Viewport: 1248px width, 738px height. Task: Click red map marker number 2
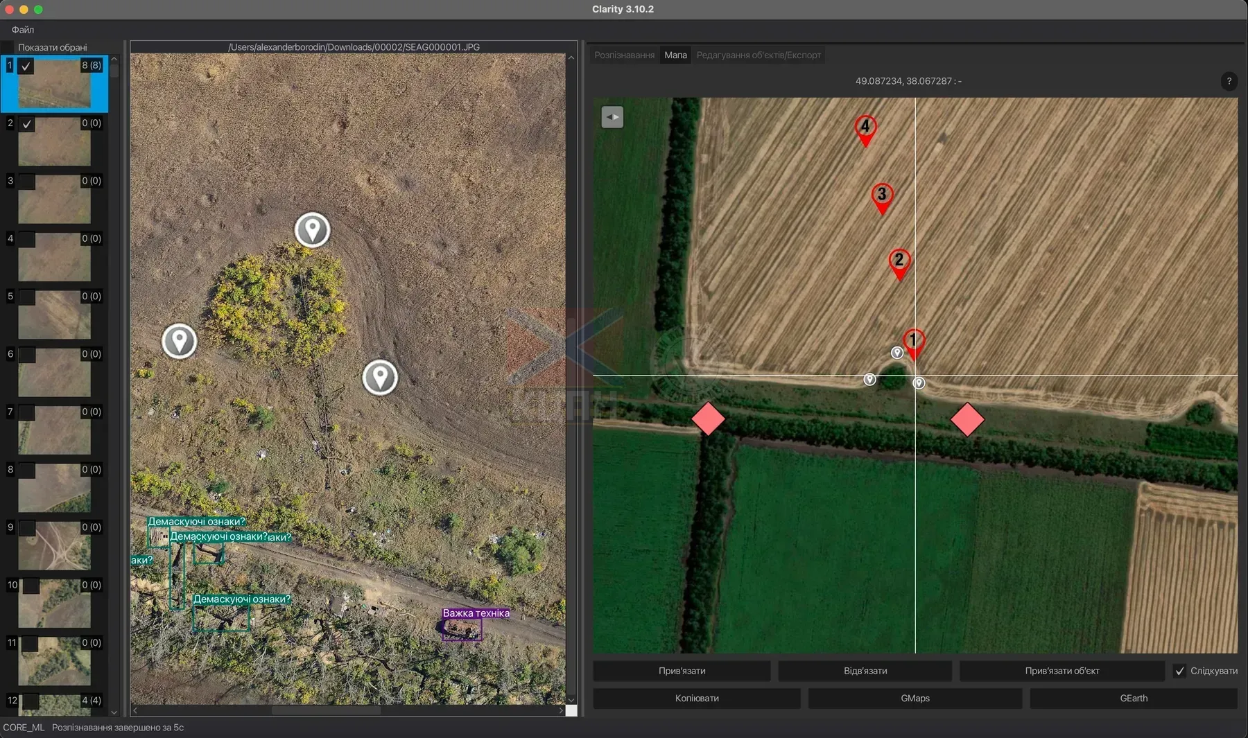899,263
